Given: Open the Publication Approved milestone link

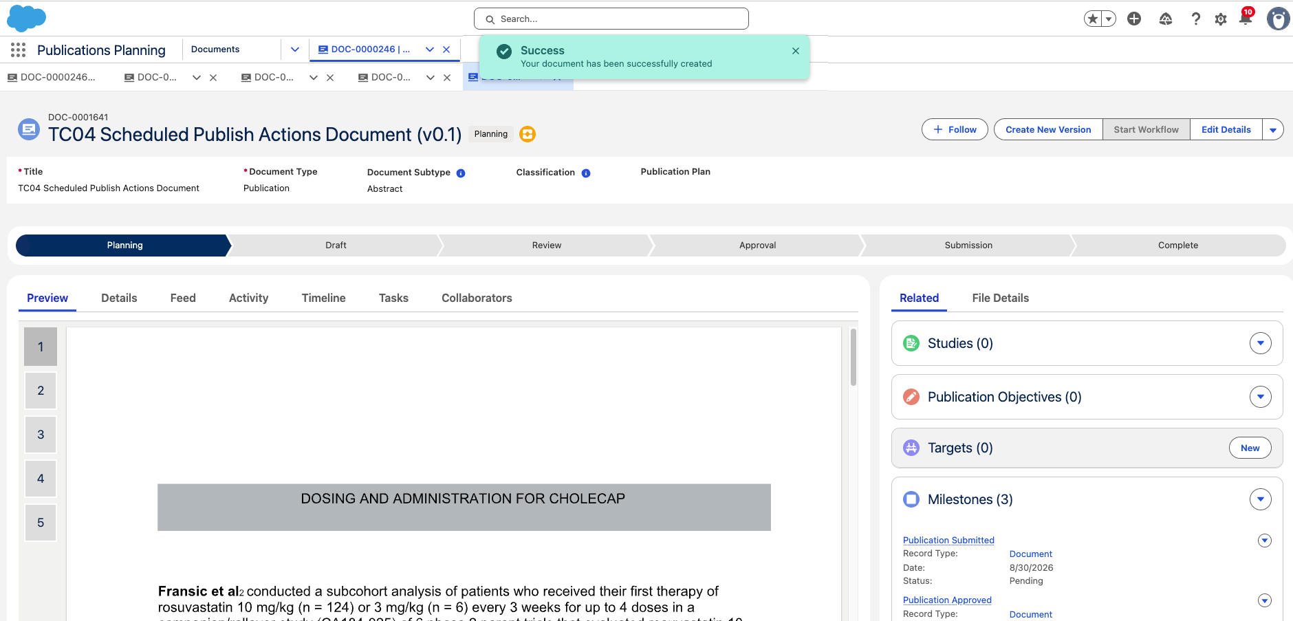Looking at the screenshot, I should (x=947, y=600).
